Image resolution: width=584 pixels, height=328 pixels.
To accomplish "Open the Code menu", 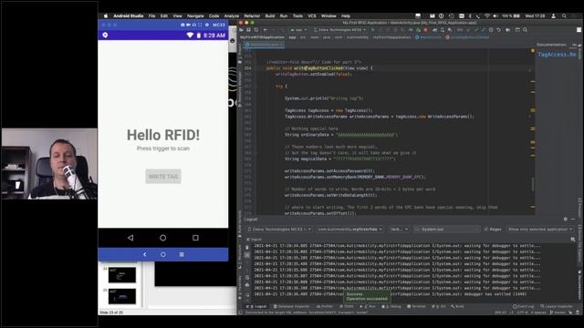I will (214, 16).
